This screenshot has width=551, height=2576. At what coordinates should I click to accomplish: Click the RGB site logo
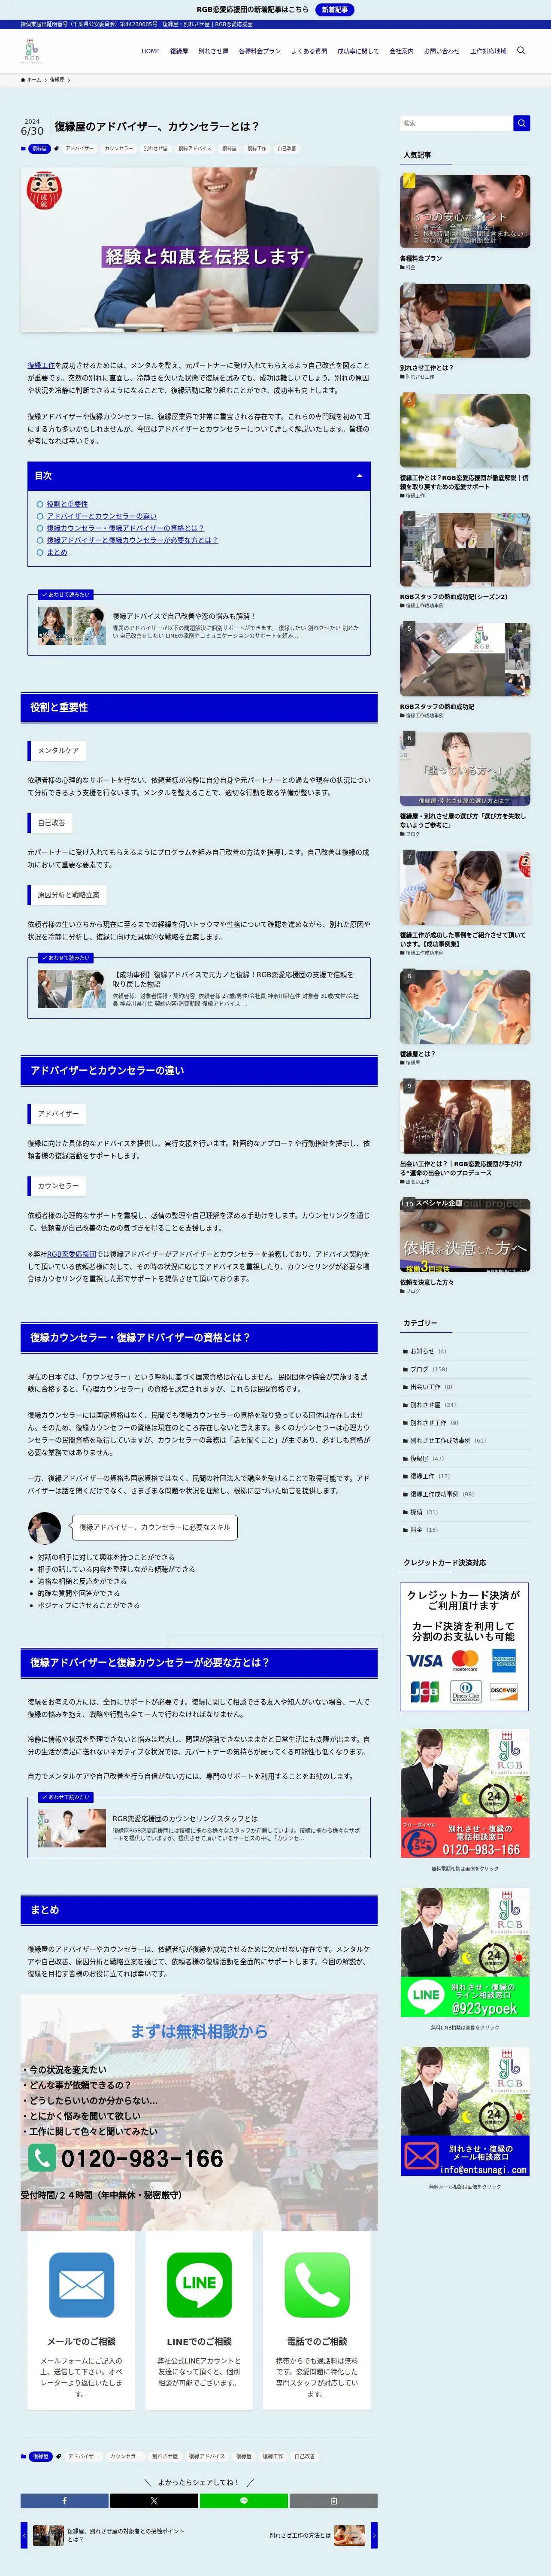coord(32,52)
